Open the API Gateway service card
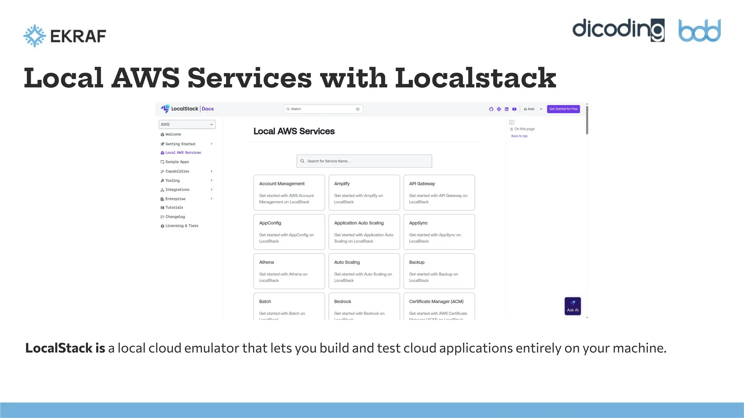 (x=439, y=193)
